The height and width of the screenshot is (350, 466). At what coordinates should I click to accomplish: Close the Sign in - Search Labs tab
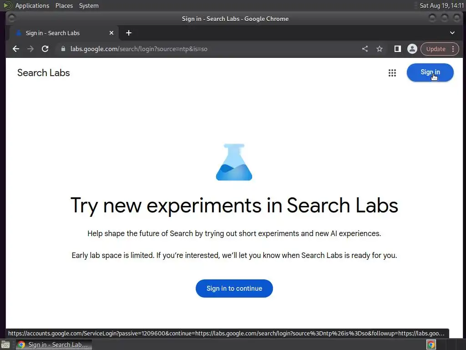coord(111,33)
